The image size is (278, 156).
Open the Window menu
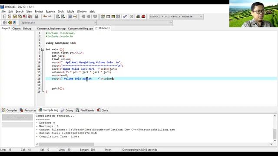click(x=82, y=12)
